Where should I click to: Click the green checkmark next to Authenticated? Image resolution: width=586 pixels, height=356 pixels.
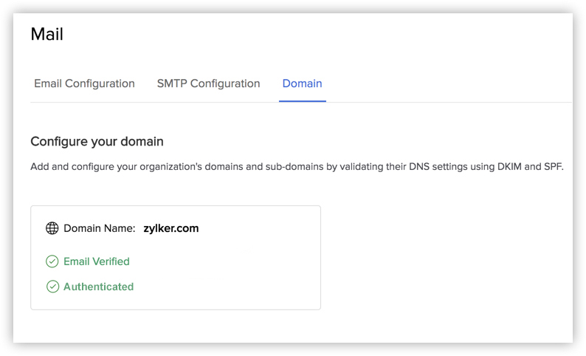pos(52,287)
